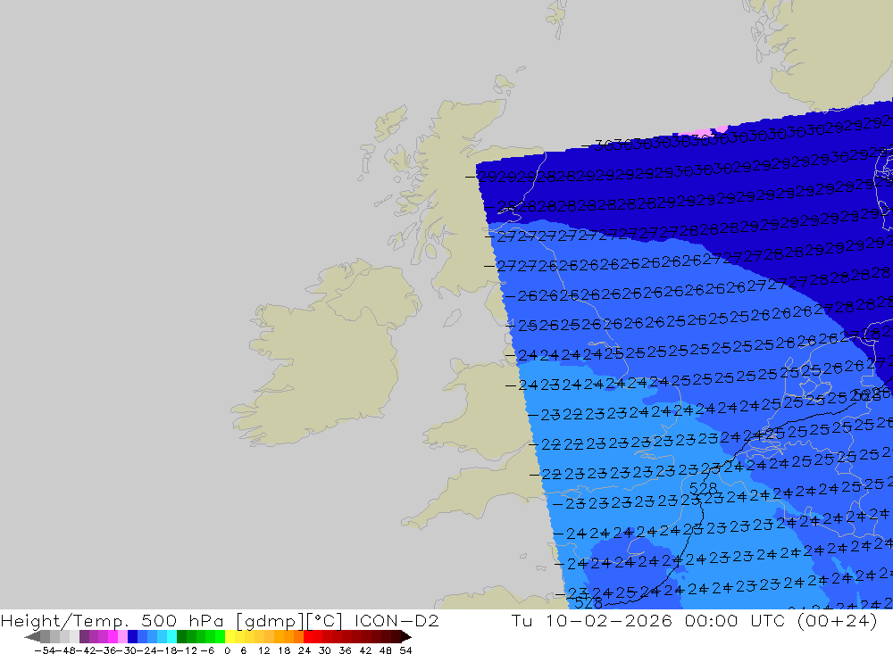Click legend value '54' at colorbar end

pos(405,650)
